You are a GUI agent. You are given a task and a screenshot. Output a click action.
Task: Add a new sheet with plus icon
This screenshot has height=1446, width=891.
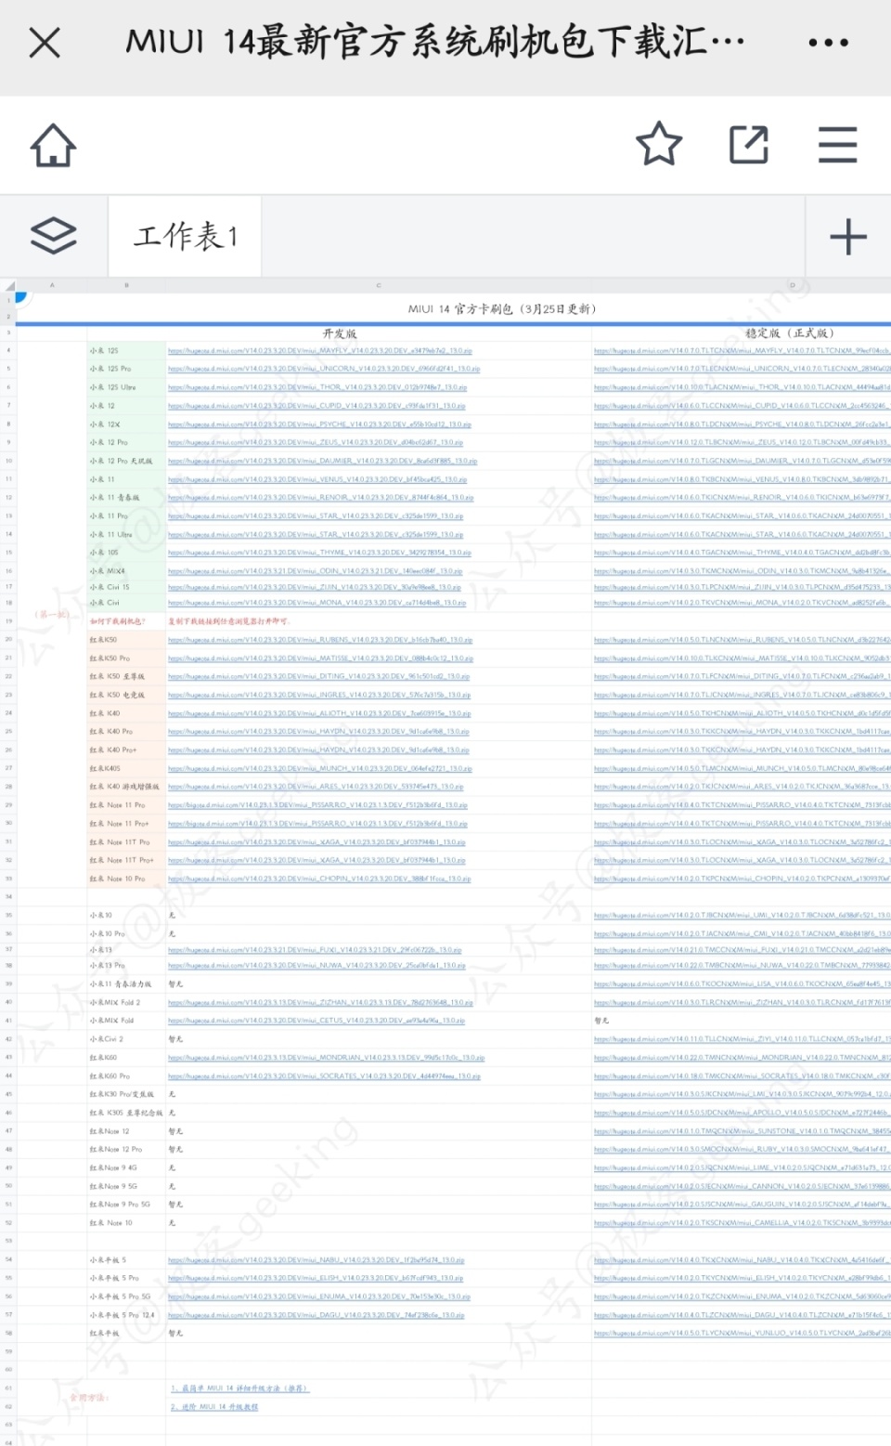point(847,237)
